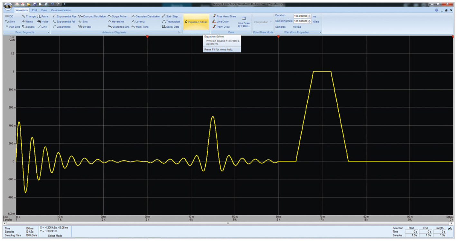Click the Save icon in quick access toolbar
The image size is (459, 241).
point(35,4)
